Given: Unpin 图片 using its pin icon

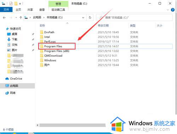Looking at the screenshot, I should pyautogui.click(x=33, y=50).
